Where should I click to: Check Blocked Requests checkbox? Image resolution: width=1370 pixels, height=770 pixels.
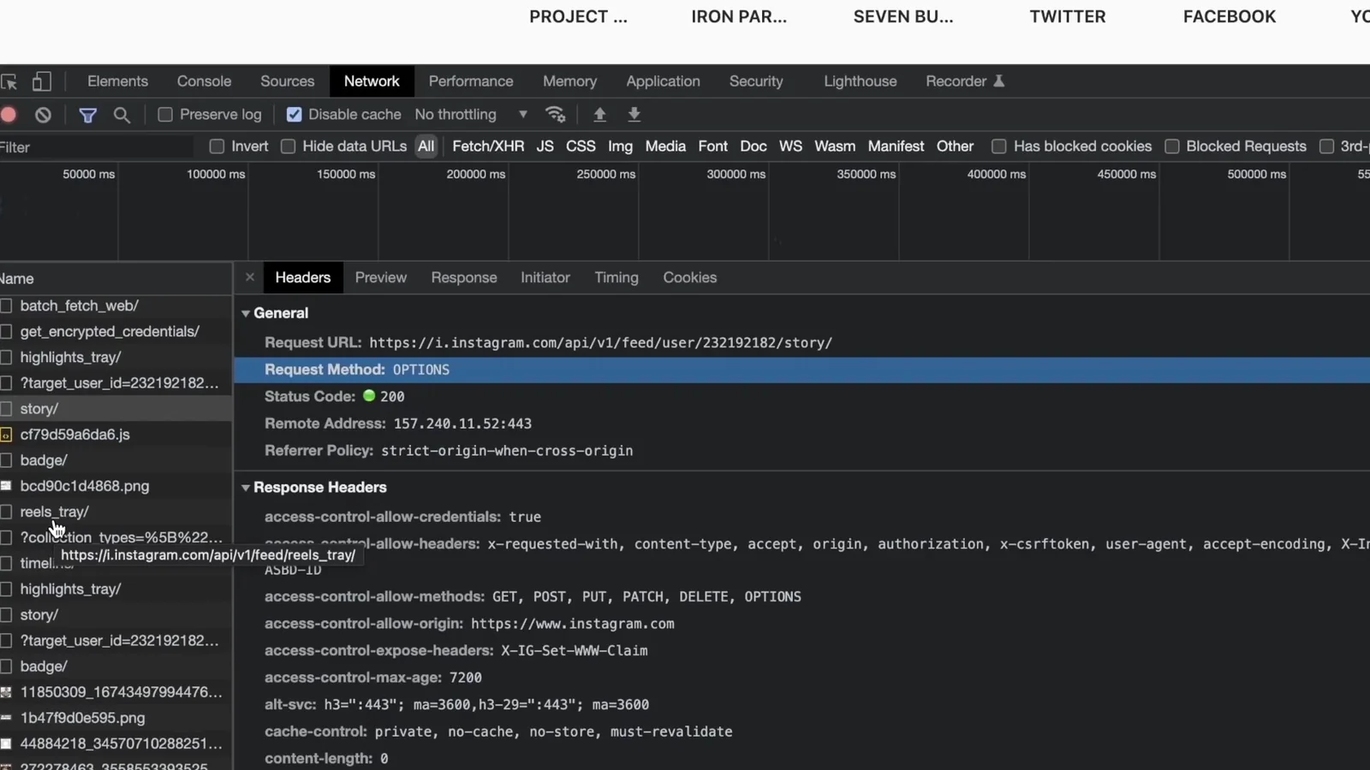(x=1171, y=146)
